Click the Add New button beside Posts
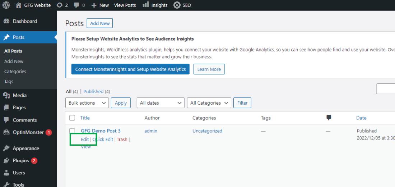This screenshot has height=187, width=395. tap(100, 23)
